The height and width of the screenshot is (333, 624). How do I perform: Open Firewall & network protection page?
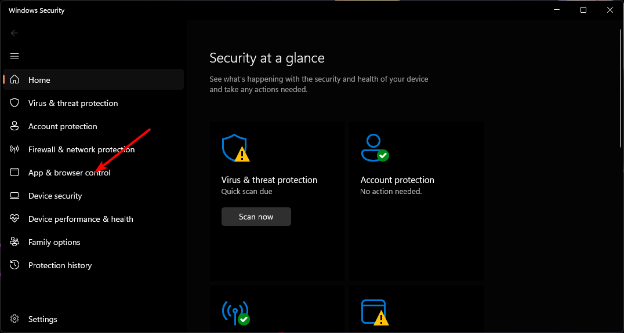click(93, 149)
